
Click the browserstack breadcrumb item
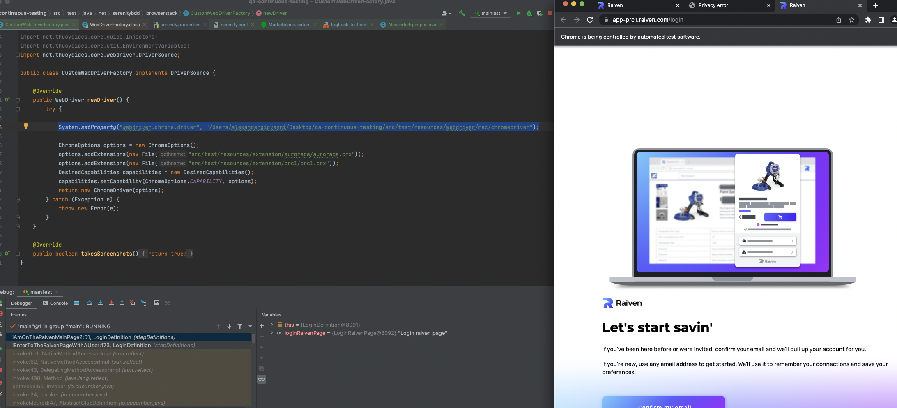click(x=162, y=13)
